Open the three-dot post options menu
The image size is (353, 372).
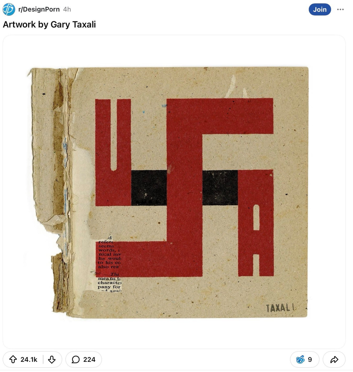(x=340, y=9)
